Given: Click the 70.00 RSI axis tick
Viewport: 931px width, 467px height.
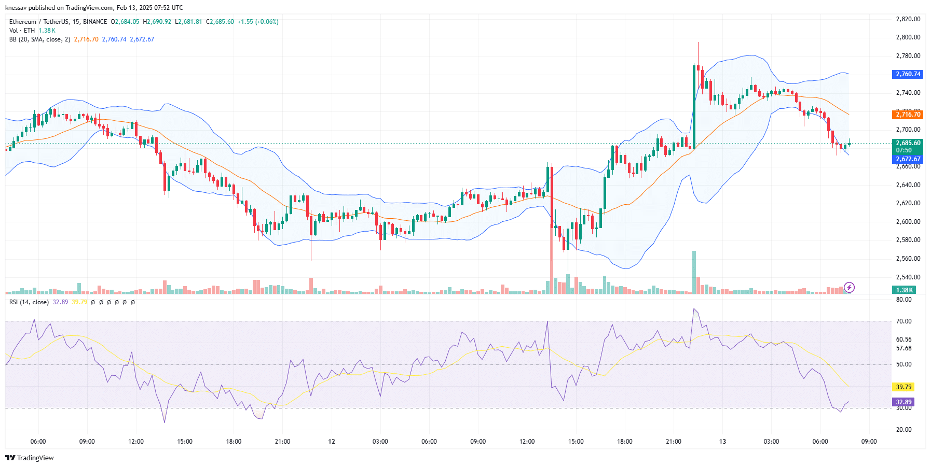Looking at the screenshot, I should click(904, 321).
